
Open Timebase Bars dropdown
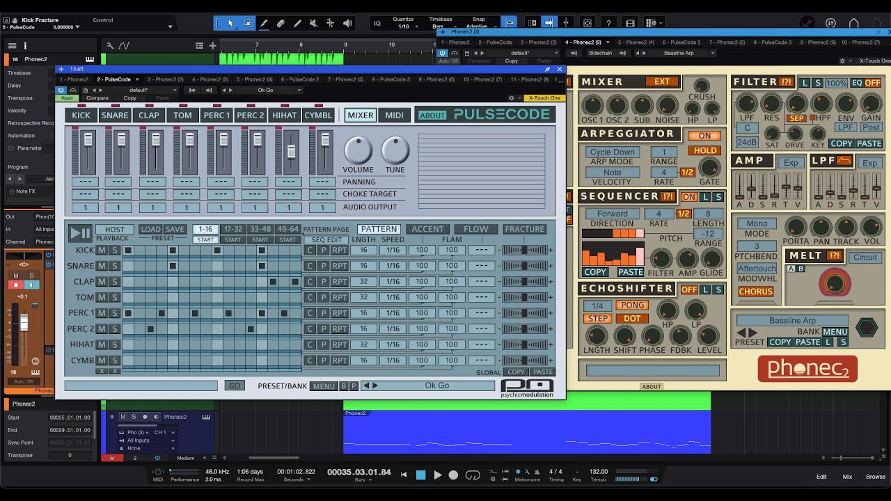(441, 26)
